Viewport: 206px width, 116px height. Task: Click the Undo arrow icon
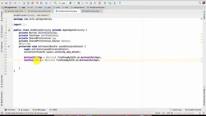pyautogui.click(x=15, y=3)
